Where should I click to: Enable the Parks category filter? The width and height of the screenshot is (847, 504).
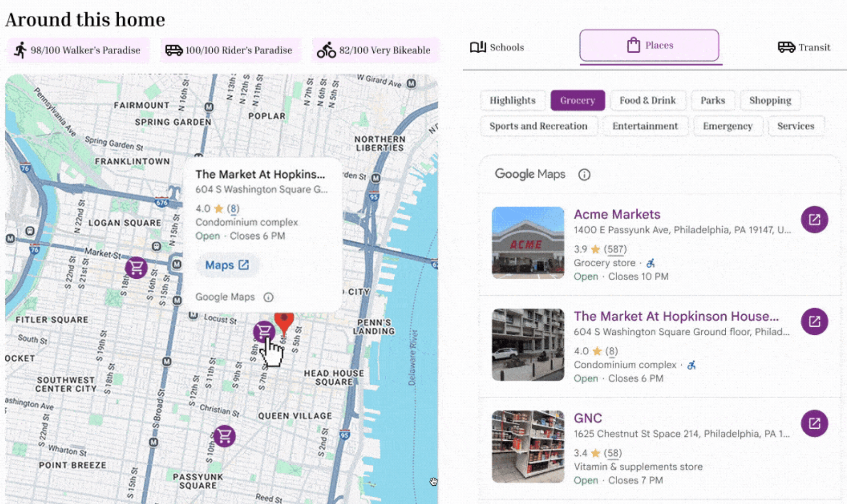tap(712, 101)
